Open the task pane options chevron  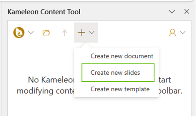172,12
